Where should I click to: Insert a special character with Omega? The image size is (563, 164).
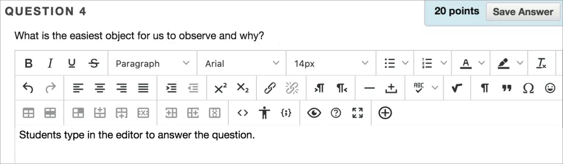tap(528, 88)
